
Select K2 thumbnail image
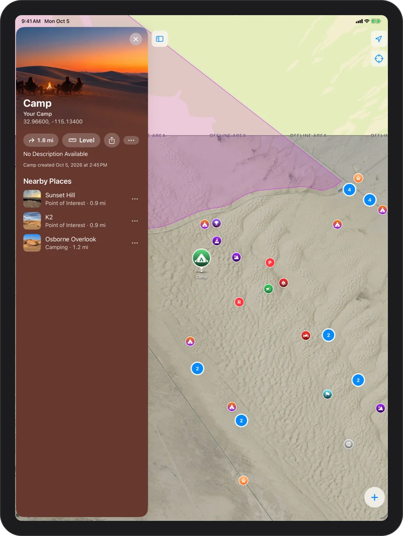(x=32, y=221)
